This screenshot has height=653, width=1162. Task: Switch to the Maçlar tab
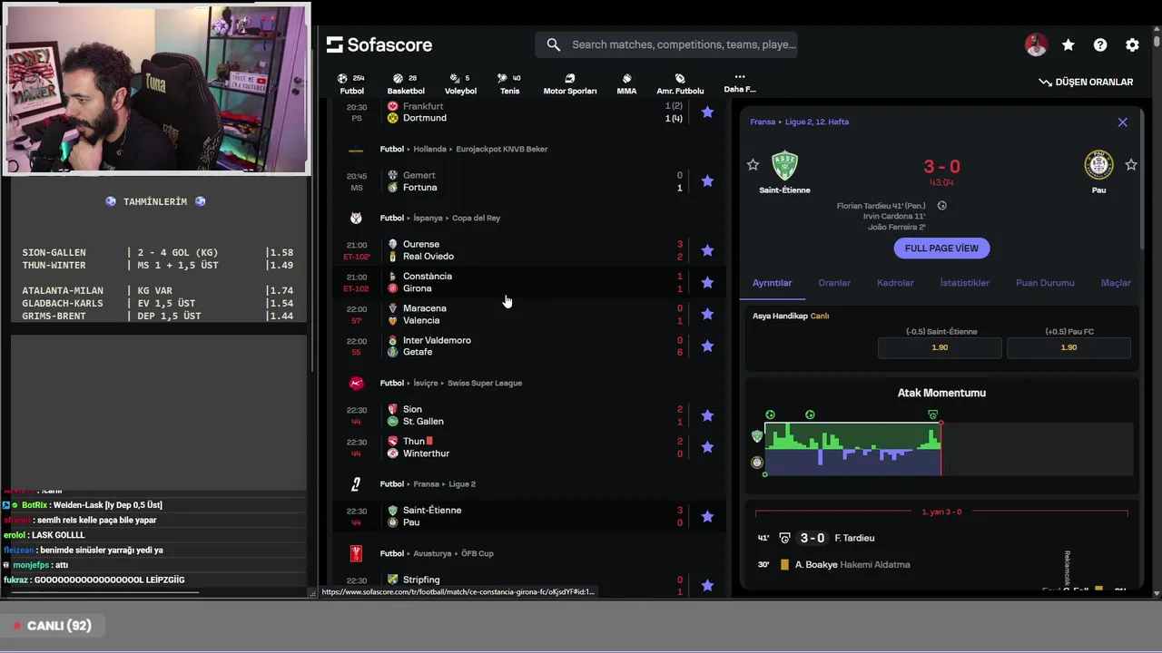[1116, 283]
